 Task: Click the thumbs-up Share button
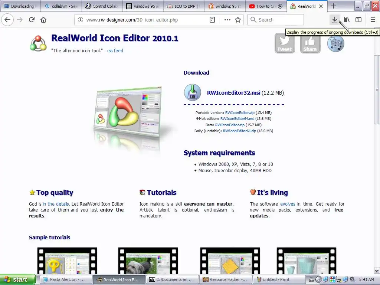coord(310,43)
